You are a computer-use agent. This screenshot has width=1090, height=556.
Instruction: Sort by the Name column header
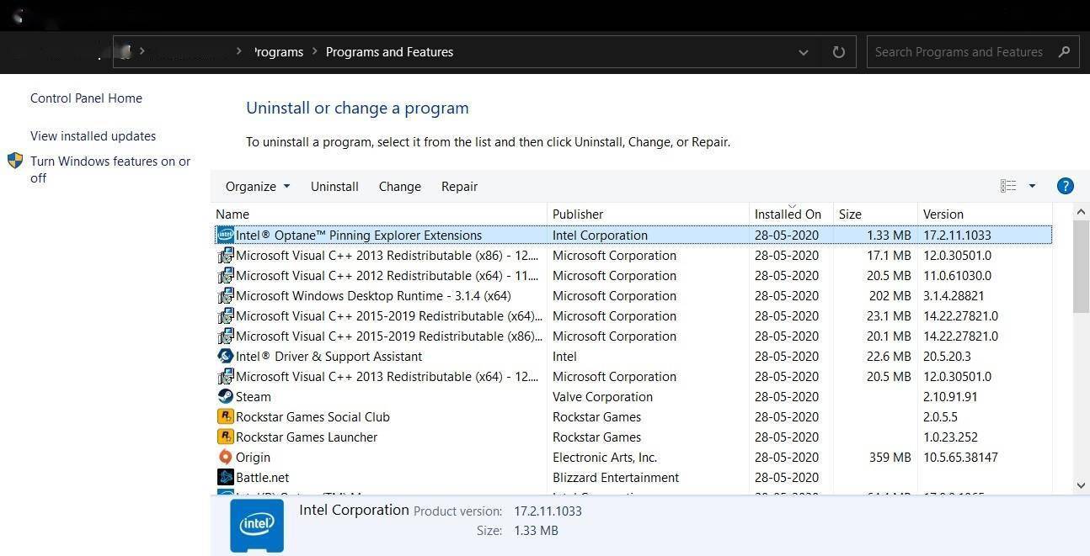380,214
